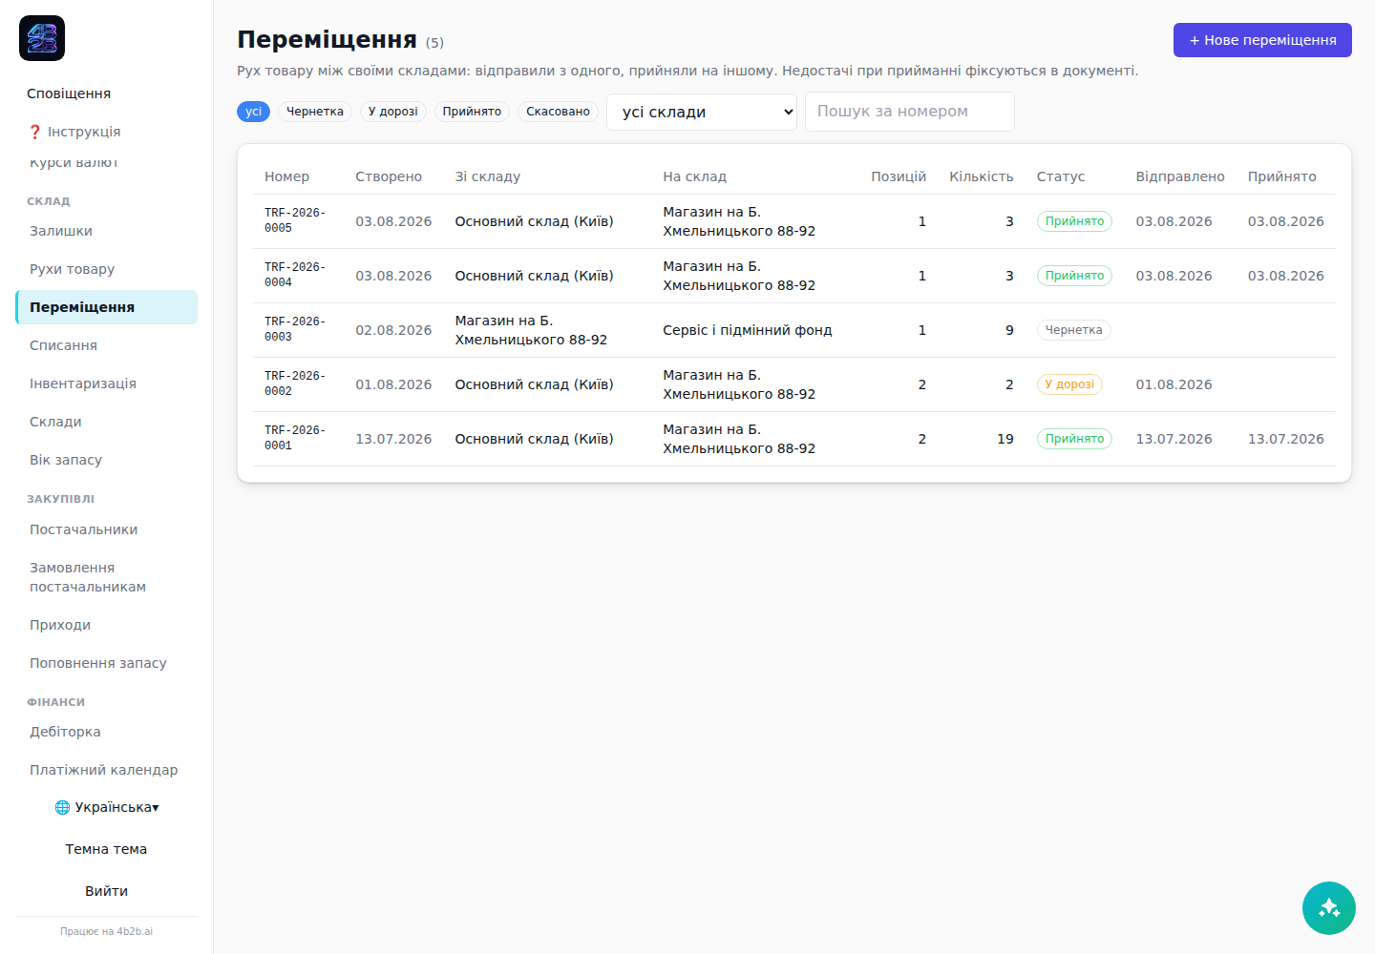Navigate to Інвентаризація
The image size is (1375, 954).
pos(106,384)
